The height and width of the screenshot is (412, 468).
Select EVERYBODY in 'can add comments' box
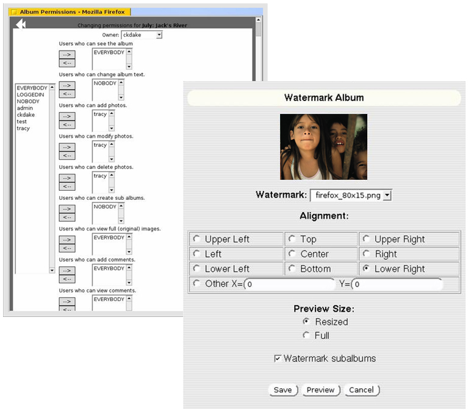point(109,268)
